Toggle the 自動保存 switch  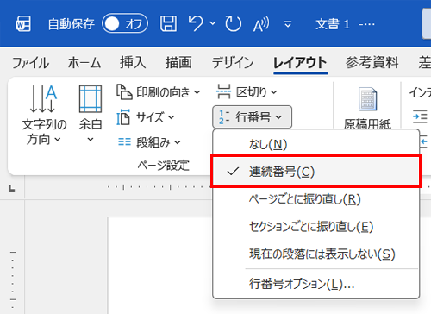[x=125, y=23]
